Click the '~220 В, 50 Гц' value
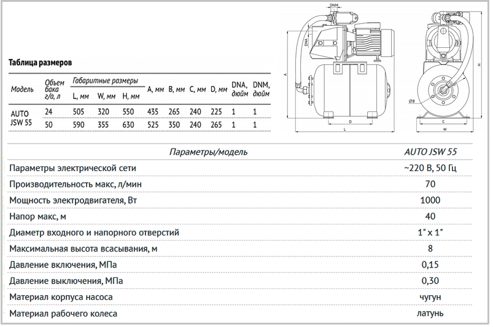Image resolution: width=493 pixels, height=327 pixels. point(430,168)
